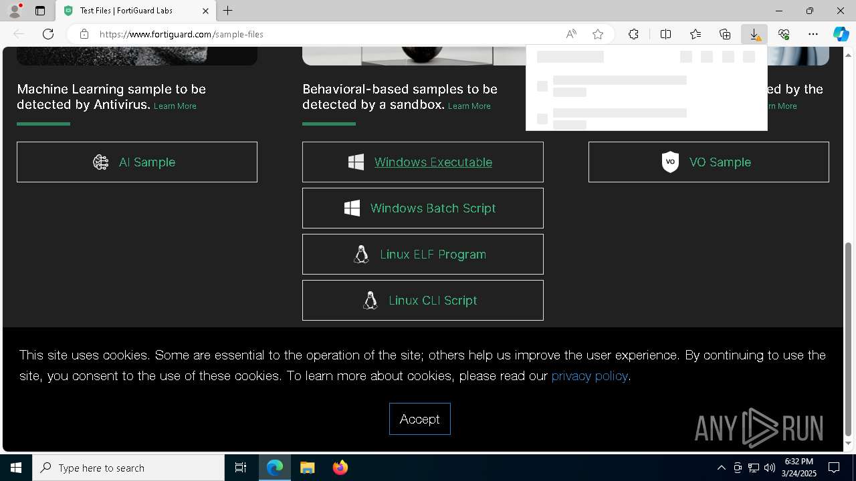Open Browser essentials icon
The height and width of the screenshot is (481, 856).
[x=784, y=34]
